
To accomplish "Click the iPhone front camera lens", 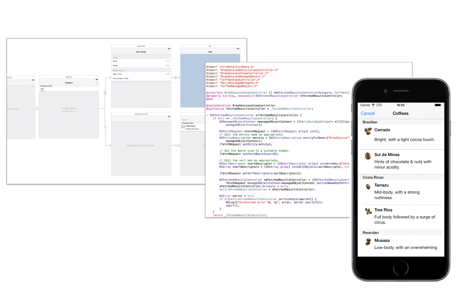I will coord(385,91).
